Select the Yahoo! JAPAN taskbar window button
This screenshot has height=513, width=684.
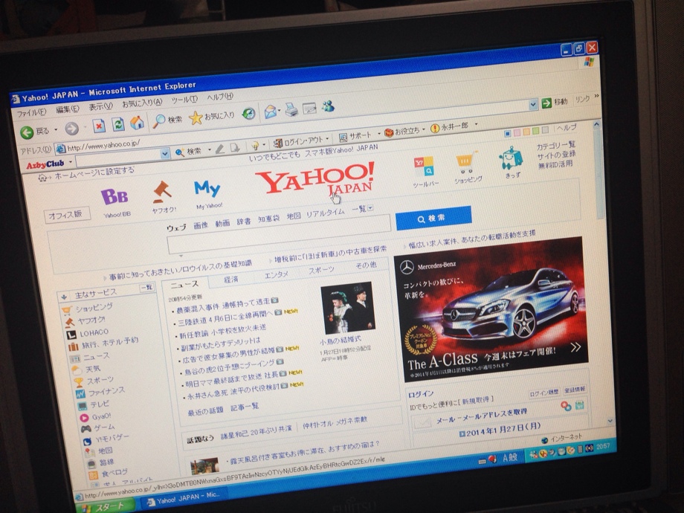185,499
